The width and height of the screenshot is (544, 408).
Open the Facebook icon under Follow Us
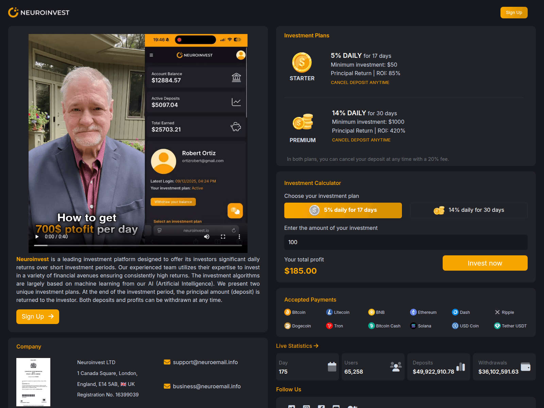tap(321, 407)
